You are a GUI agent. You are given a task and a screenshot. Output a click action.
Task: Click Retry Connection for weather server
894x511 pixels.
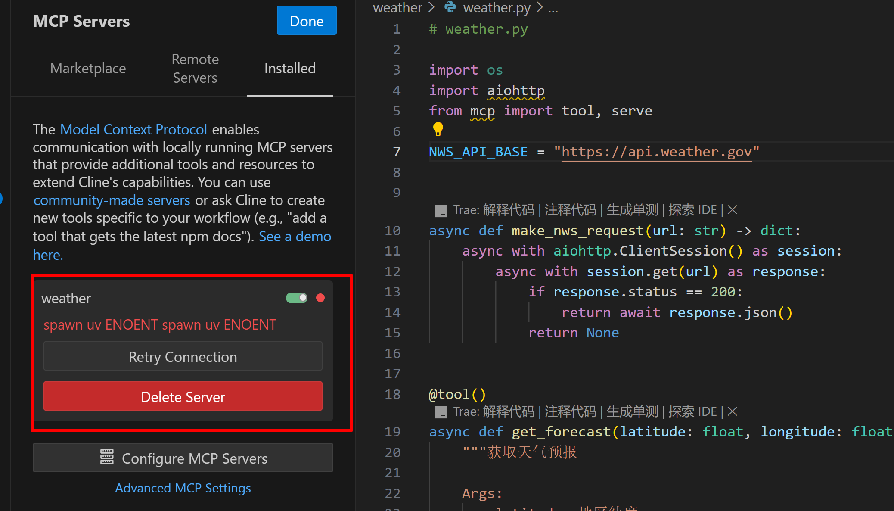pyautogui.click(x=183, y=356)
